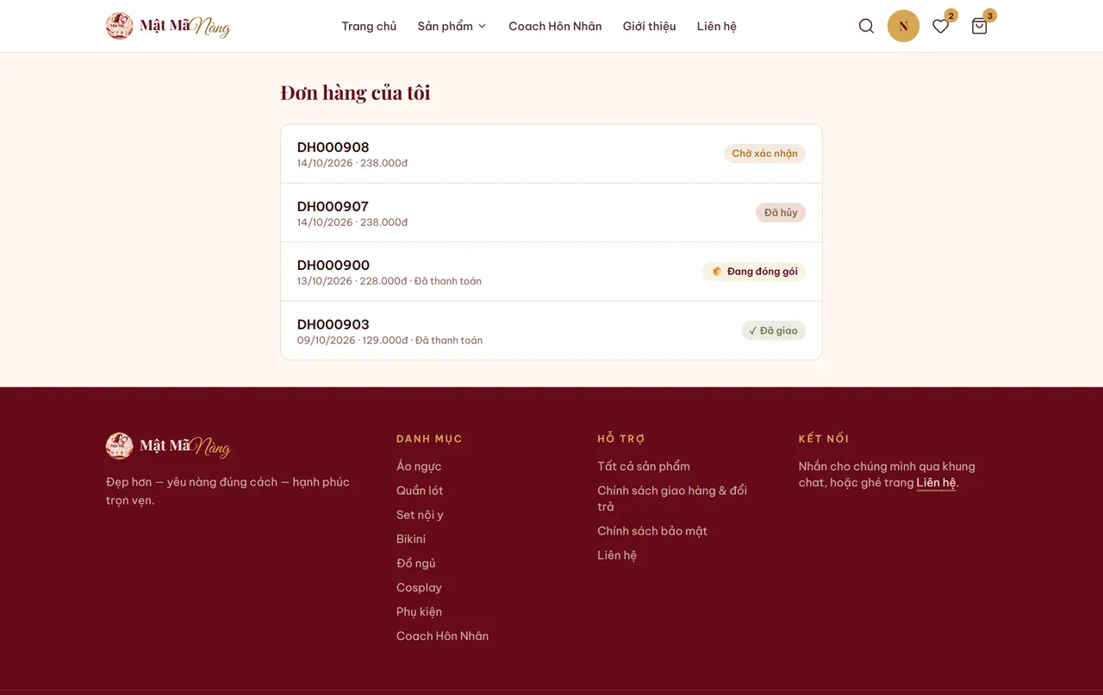This screenshot has height=695, width=1103.
Task: Click the Chờ xác nhận status badge
Action: click(x=764, y=153)
